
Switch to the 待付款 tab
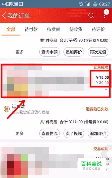pyautogui.click(x=31, y=30)
